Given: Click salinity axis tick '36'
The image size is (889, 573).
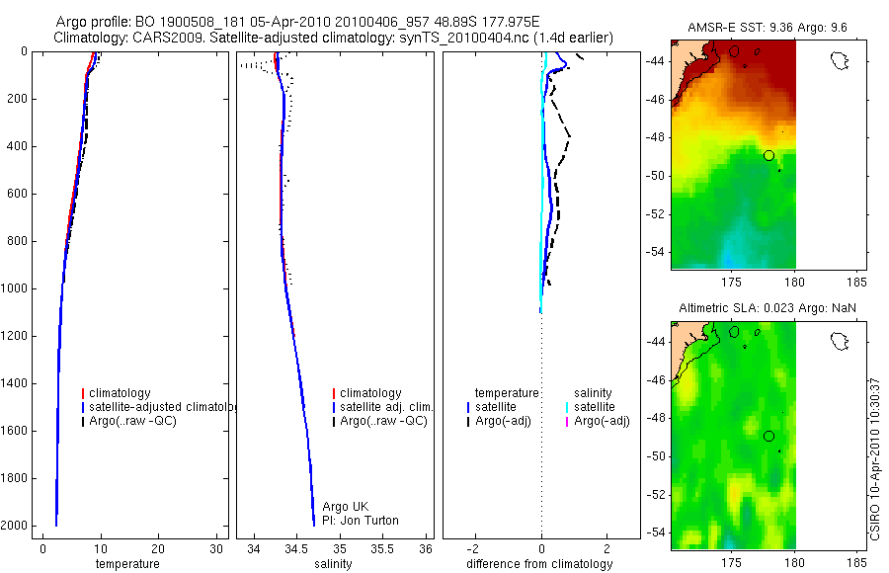Looking at the screenshot, I should 426,549.
